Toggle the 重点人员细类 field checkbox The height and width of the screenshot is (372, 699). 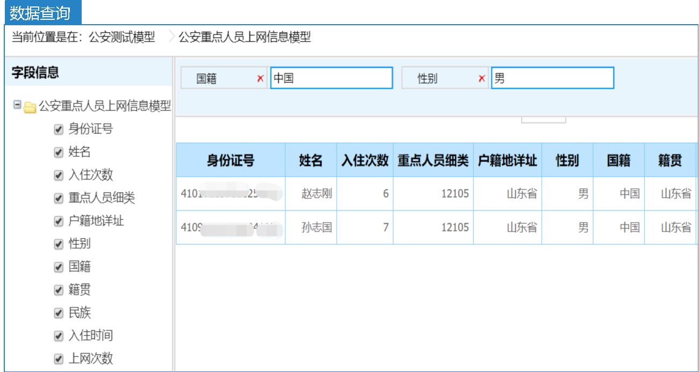59,199
